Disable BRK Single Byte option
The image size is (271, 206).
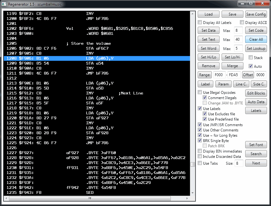[x=200, y=141]
